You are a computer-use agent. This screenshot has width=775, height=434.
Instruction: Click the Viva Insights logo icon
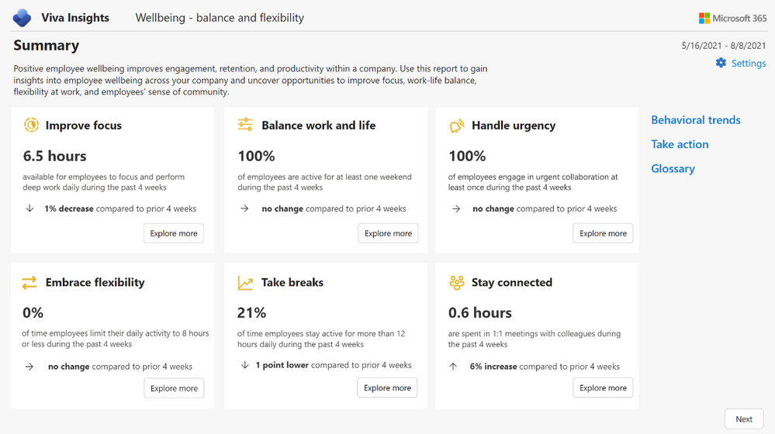[22, 18]
